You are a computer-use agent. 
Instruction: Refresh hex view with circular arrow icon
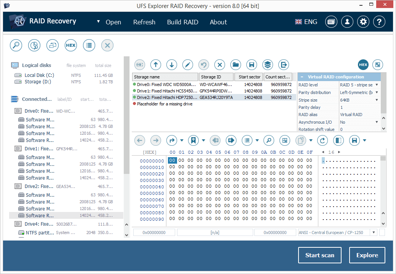[x=323, y=140]
